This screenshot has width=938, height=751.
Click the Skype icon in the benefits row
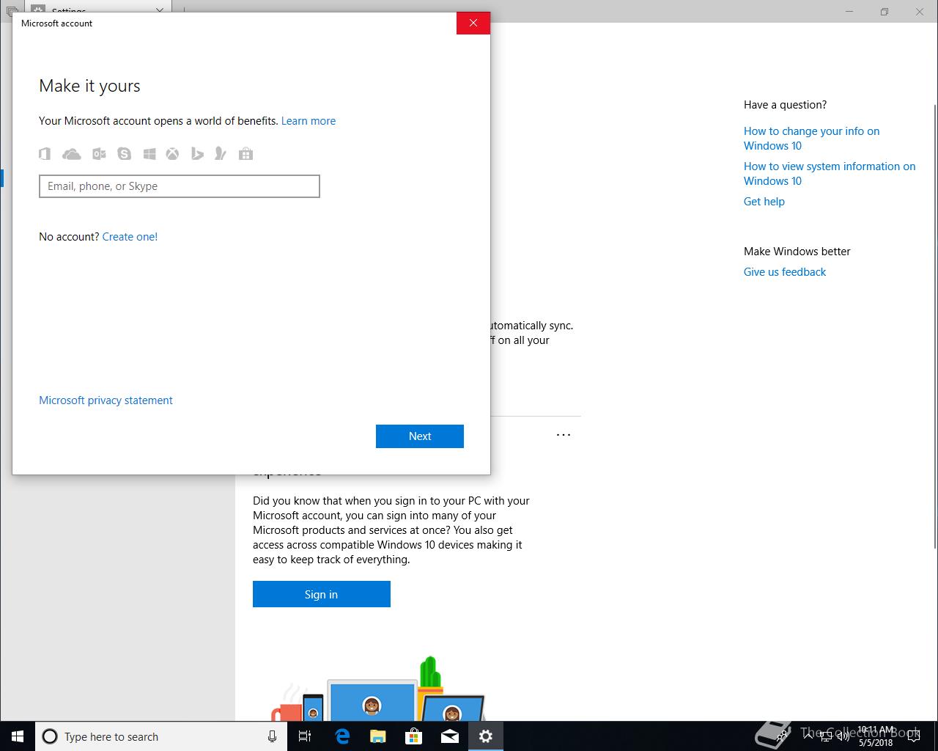click(x=124, y=153)
